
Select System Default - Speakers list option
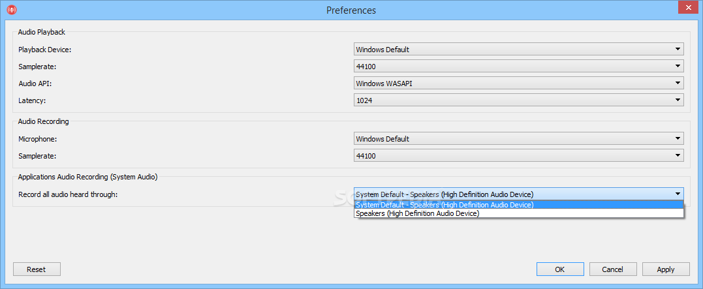coord(519,205)
